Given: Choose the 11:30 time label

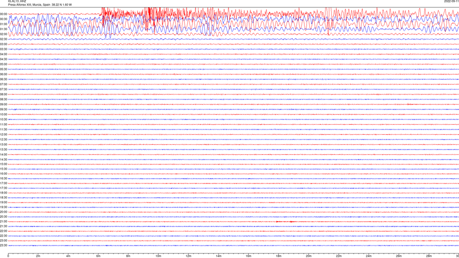Looking at the screenshot, I should [x=3, y=129].
